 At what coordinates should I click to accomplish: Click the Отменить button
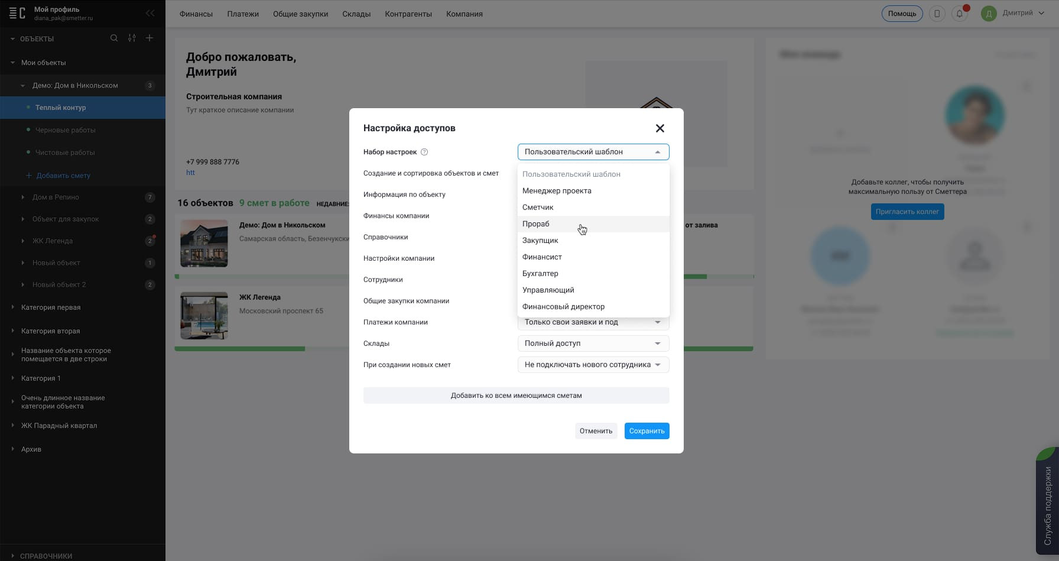[x=596, y=431]
